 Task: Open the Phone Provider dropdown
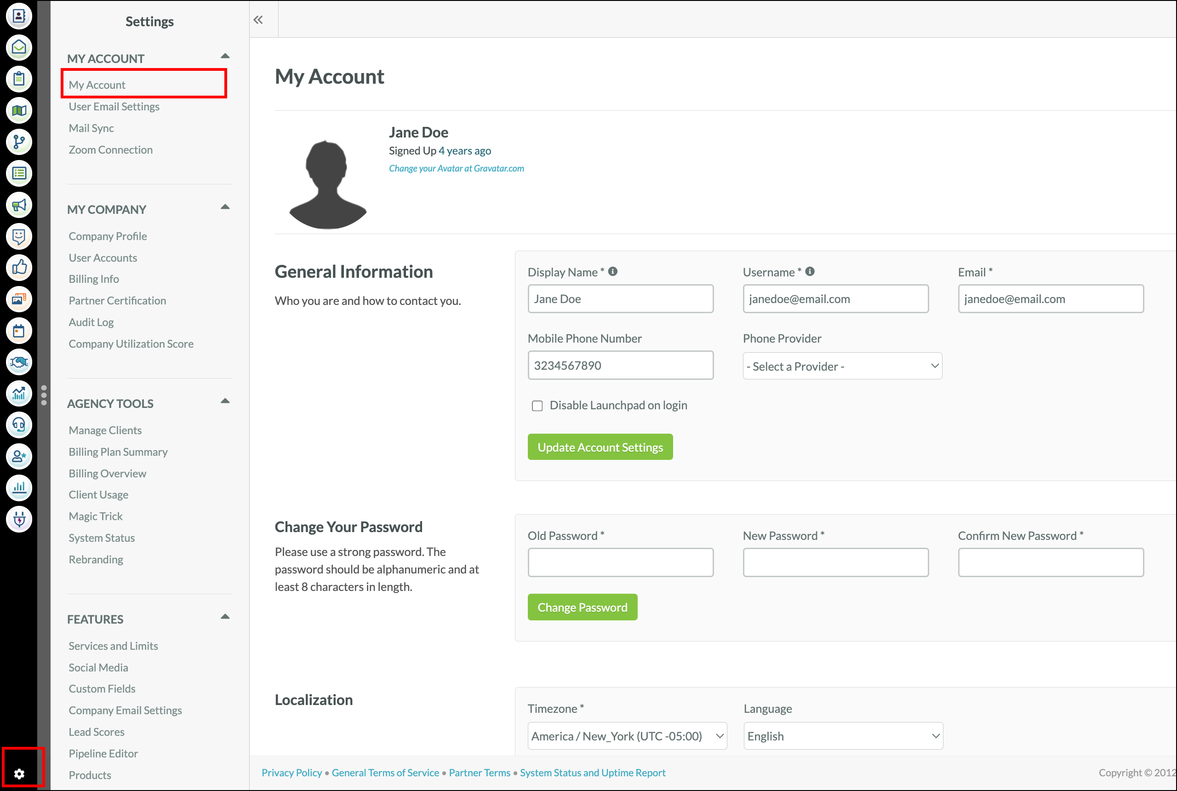(842, 366)
